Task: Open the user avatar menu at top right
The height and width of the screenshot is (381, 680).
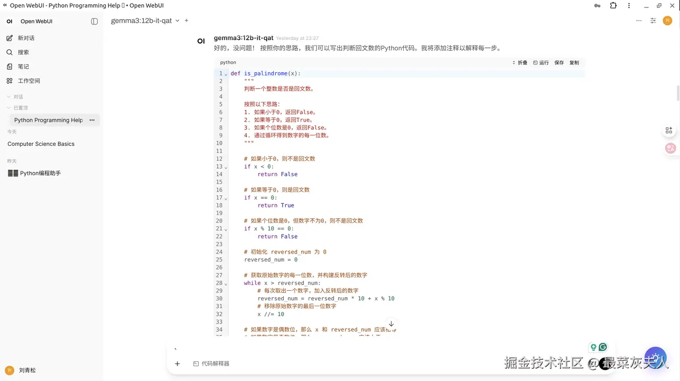Action: (x=668, y=21)
